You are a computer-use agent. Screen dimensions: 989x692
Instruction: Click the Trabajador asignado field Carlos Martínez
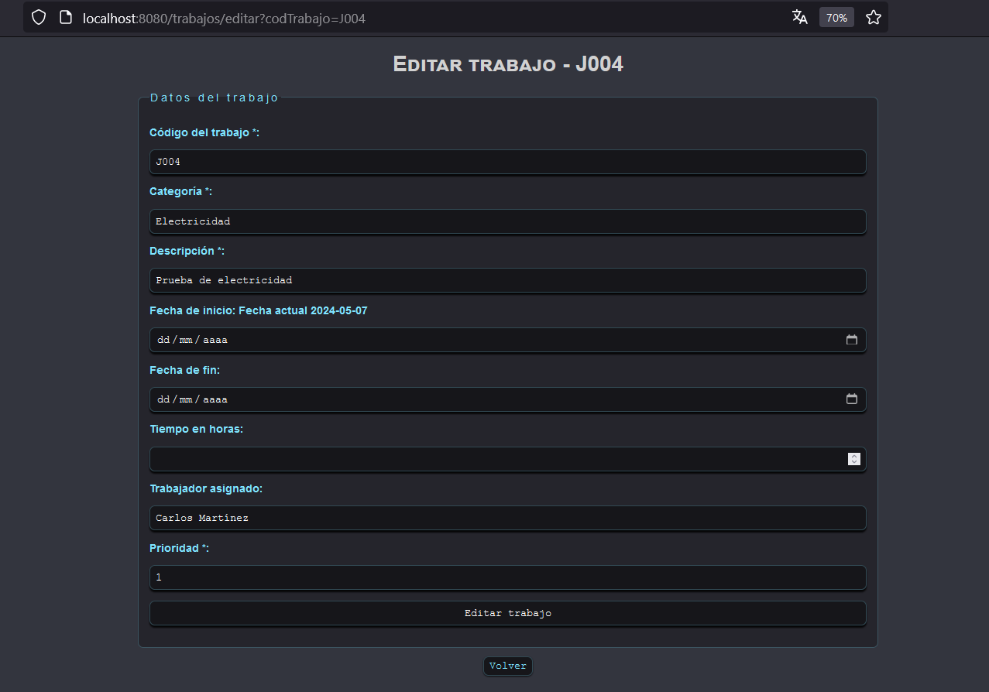click(x=507, y=518)
